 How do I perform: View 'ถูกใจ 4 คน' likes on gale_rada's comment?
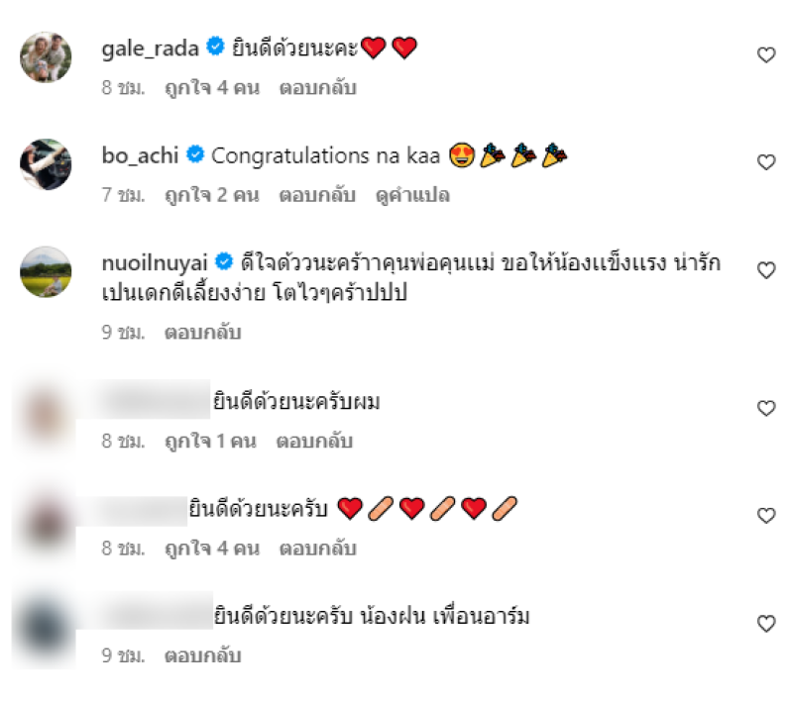click(212, 88)
